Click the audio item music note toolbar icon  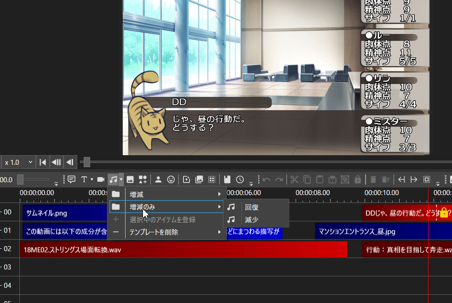[113, 180]
